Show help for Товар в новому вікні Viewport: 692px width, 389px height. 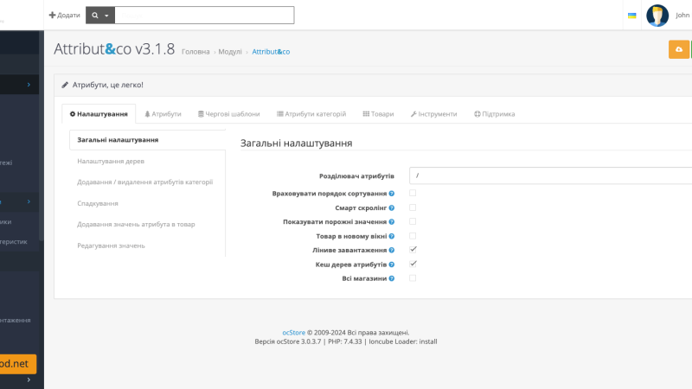coord(392,236)
